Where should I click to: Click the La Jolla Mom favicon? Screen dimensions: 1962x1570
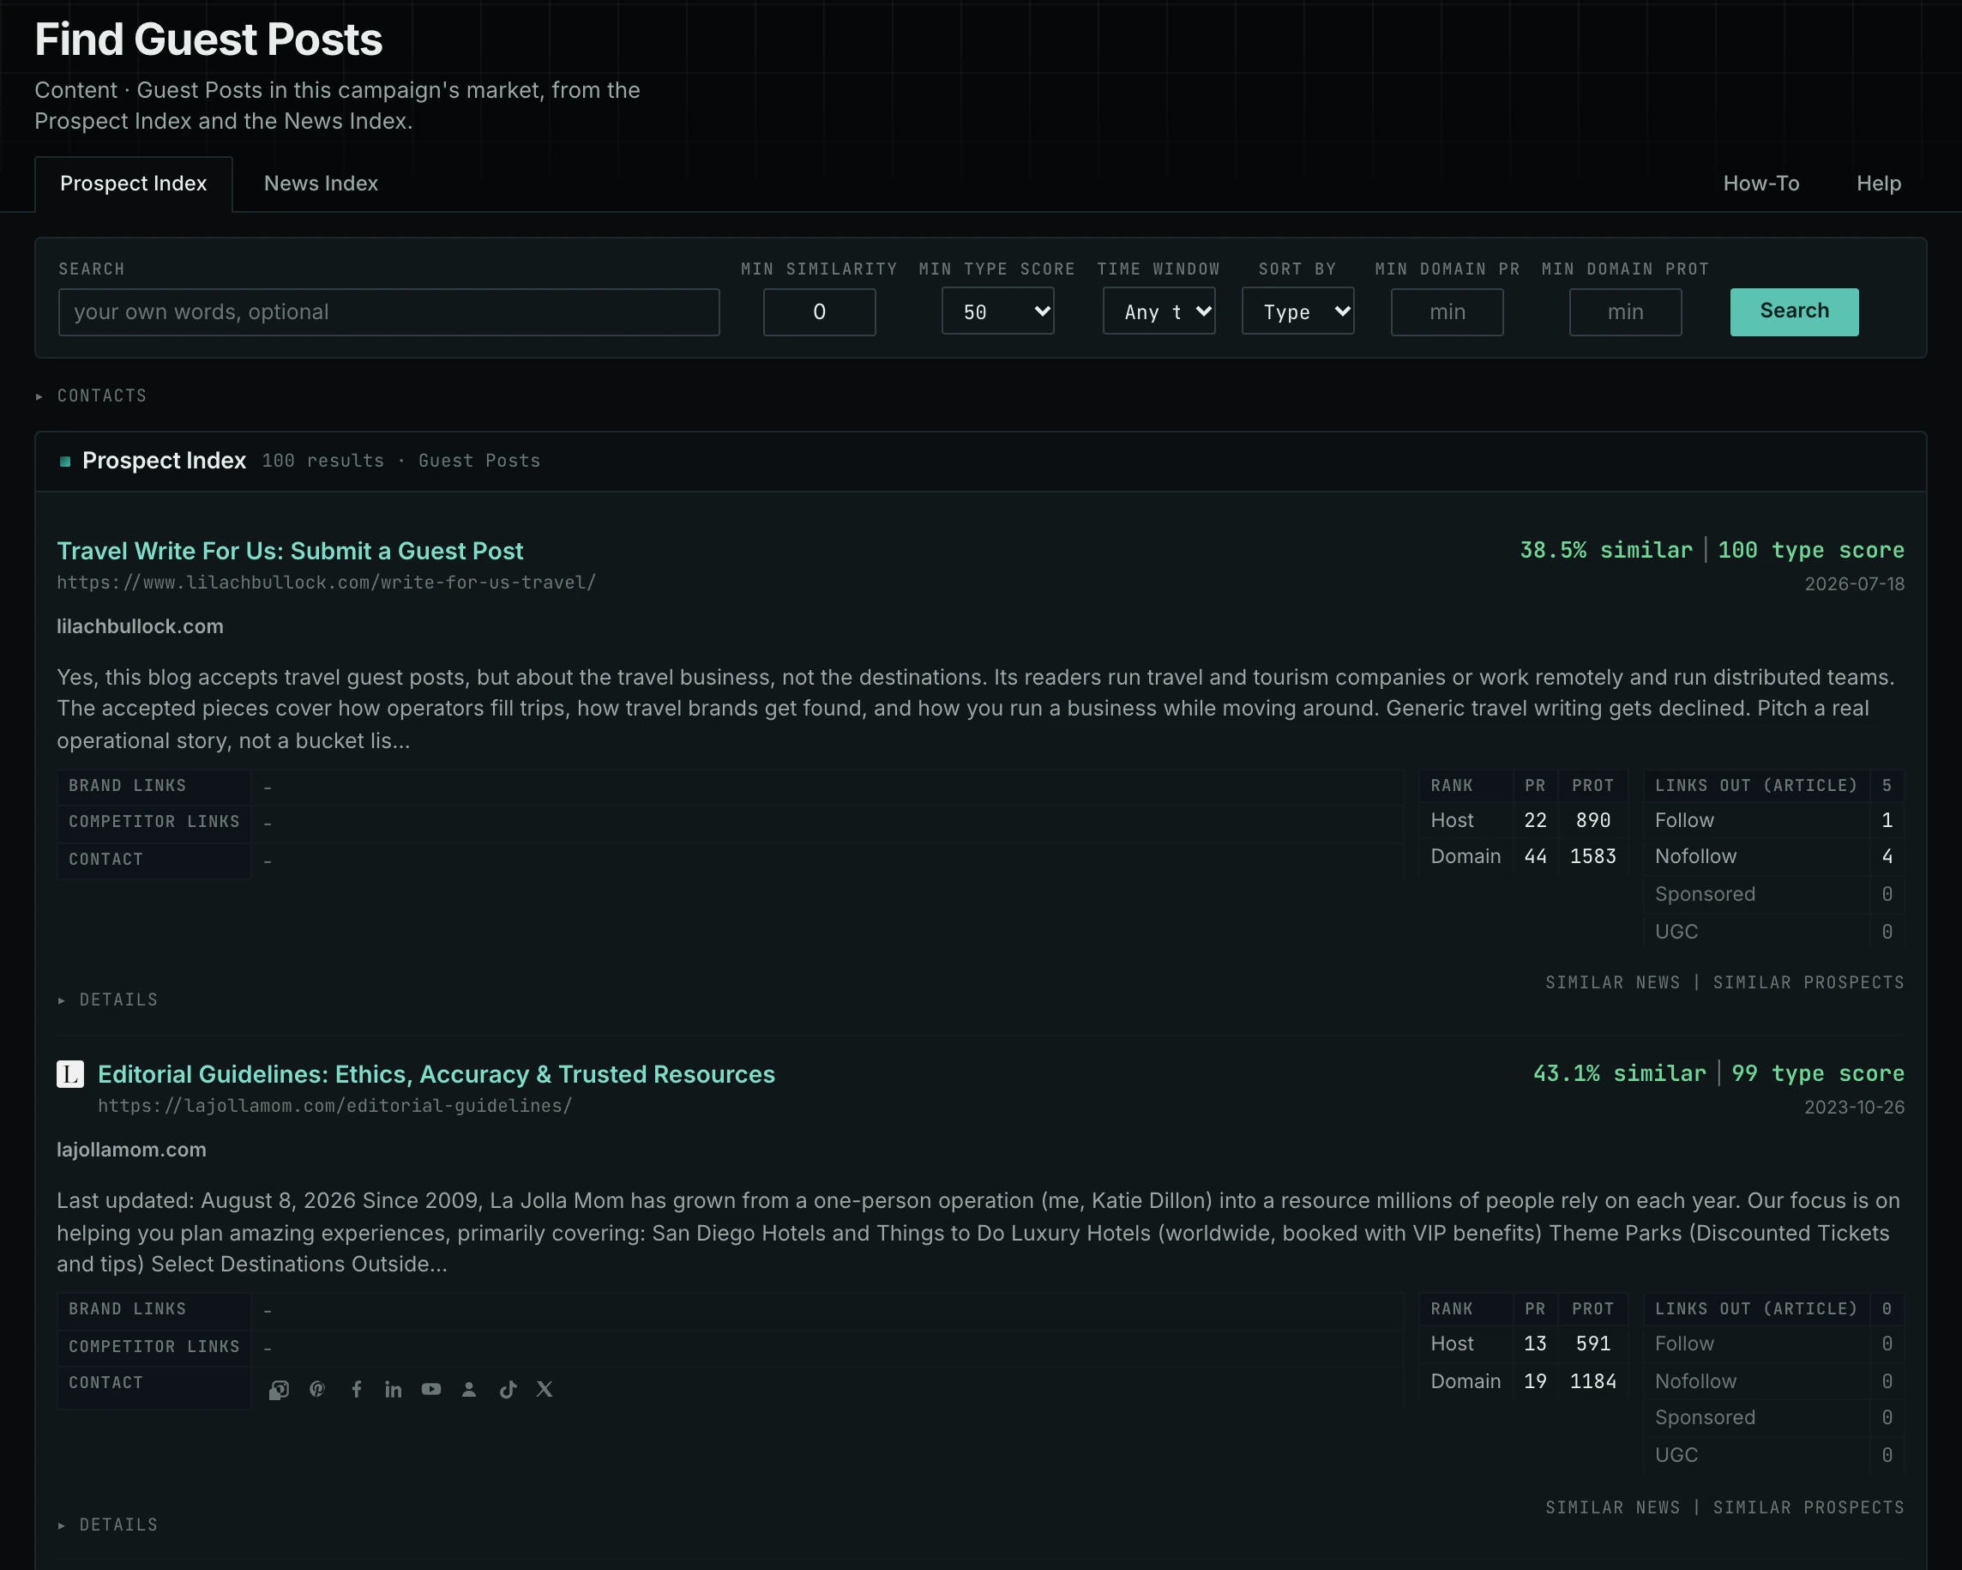click(x=70, y=1073)
